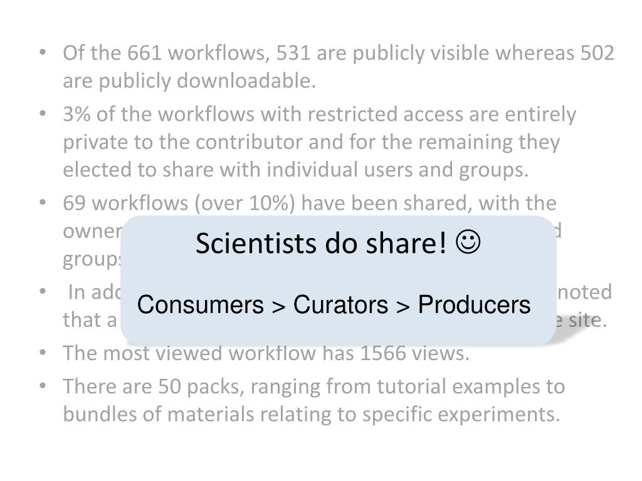Click the 'Curators' word in callout
The image size is (642, 481).
coord(340,305)
